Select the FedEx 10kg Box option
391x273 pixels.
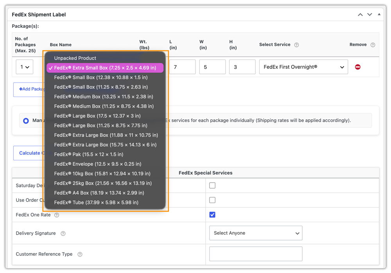(x=105, y=174)
